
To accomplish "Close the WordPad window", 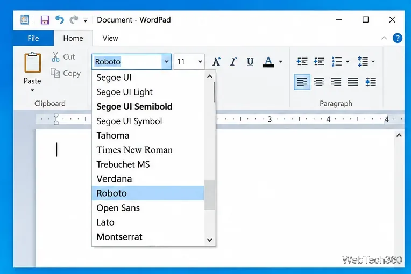I will [392, 20].
